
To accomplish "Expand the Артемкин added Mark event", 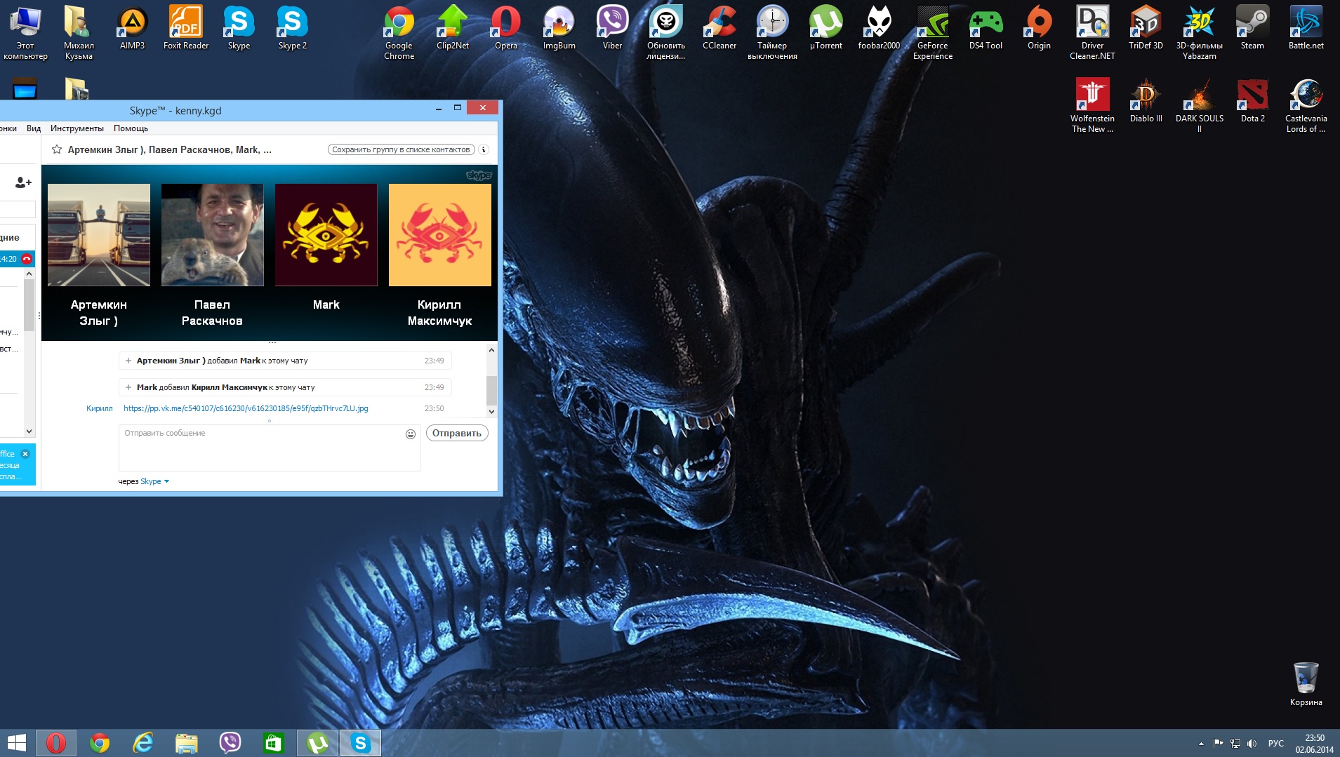I will click(128, 361).
